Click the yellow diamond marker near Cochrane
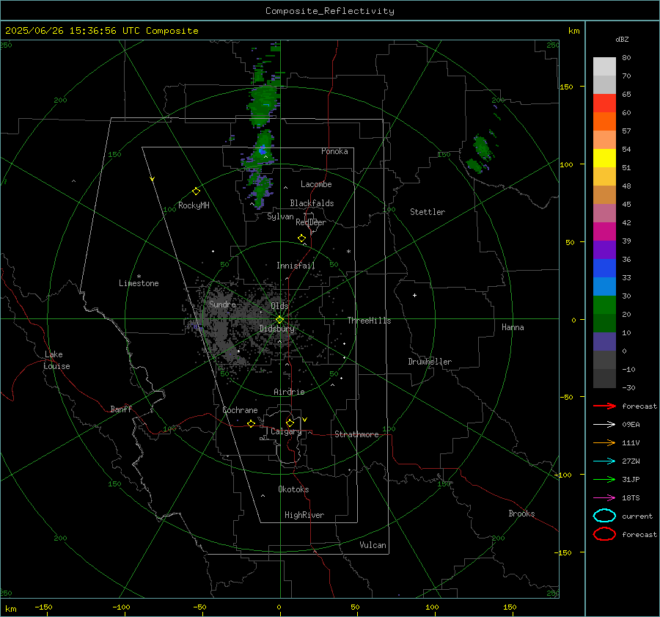The width and height of the screenshot is (660, 617). [x=251, y=423]
